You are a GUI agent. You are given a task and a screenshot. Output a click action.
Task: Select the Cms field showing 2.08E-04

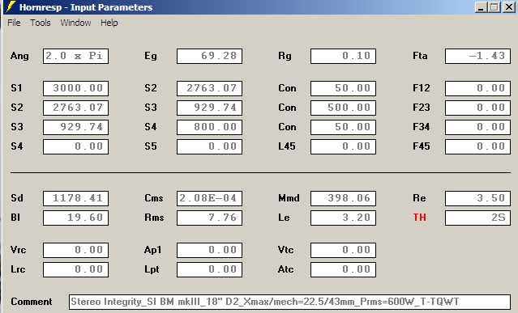209,198
